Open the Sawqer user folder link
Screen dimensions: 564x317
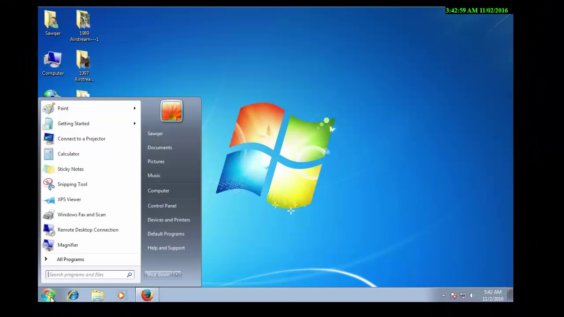[x=155, y=133]
